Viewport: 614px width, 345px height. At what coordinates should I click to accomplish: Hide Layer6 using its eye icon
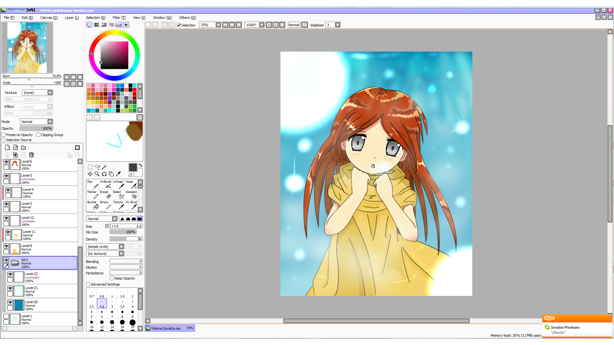click(6, 162)
